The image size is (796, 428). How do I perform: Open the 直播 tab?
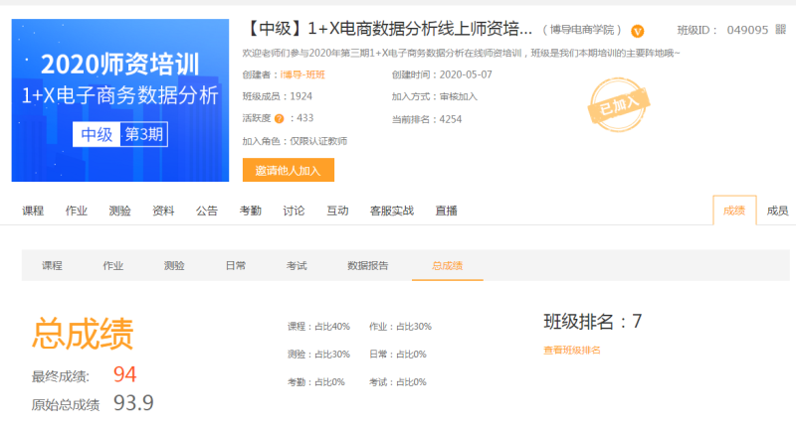coord(446,211)
